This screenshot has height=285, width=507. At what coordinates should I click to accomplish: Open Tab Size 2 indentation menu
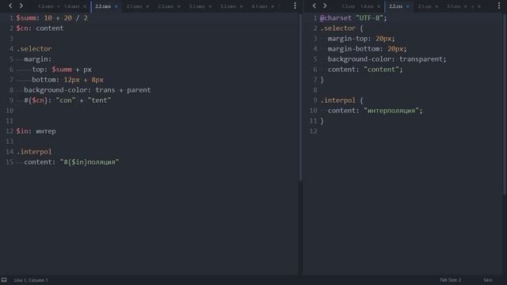[450, 279]
